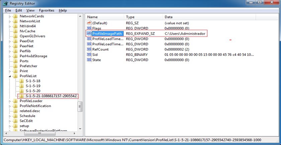Select the S-1-5-18 profile key
This screenshot has width=281, height=145.
(x=33, y=81)
